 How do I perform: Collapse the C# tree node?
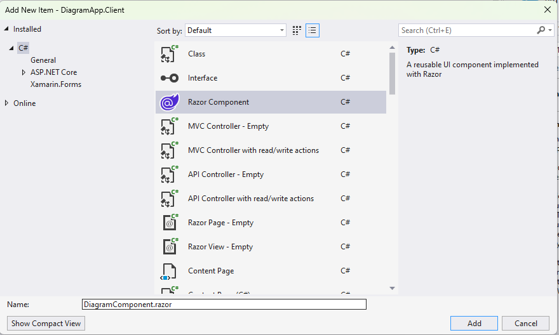pos(11,48)
